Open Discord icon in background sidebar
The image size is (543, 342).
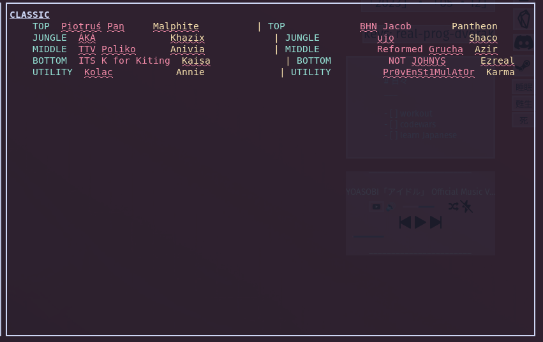pos(524,42)
